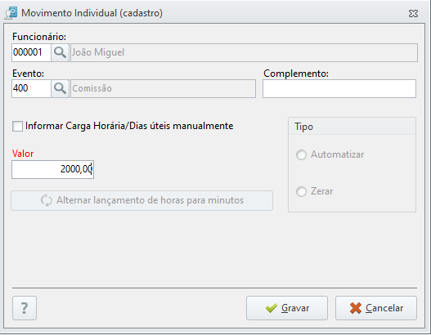Select the Zerar radio option
Image resolution: width=431 pixels, height=335 pixels.
pyautogui.click(x=301, y=191)
